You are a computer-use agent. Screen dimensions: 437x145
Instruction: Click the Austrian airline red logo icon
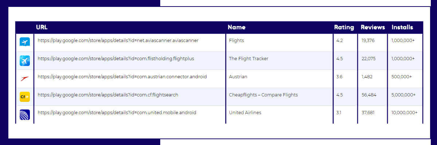point(25,78)
